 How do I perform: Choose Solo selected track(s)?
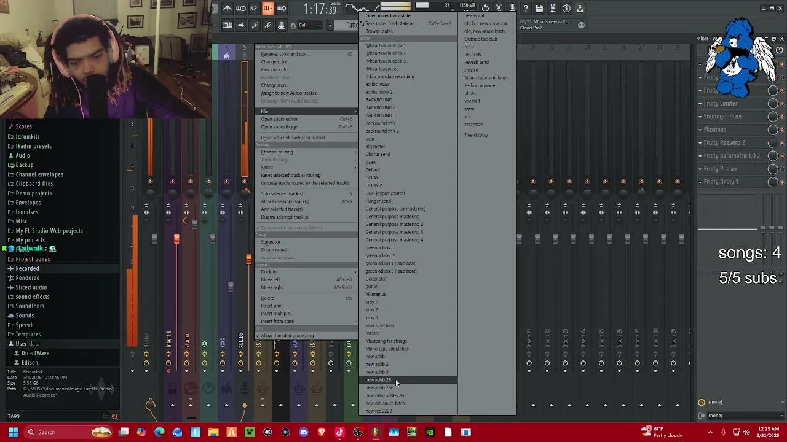(306, 193)
